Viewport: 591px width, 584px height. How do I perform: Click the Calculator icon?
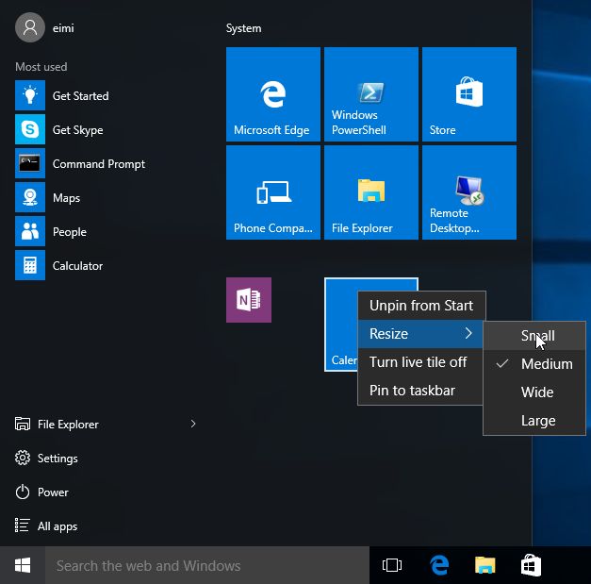point(30,265)
